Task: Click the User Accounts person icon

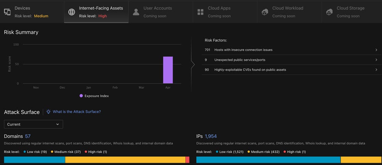Action: pyautogui.click(x=136, y=12)
